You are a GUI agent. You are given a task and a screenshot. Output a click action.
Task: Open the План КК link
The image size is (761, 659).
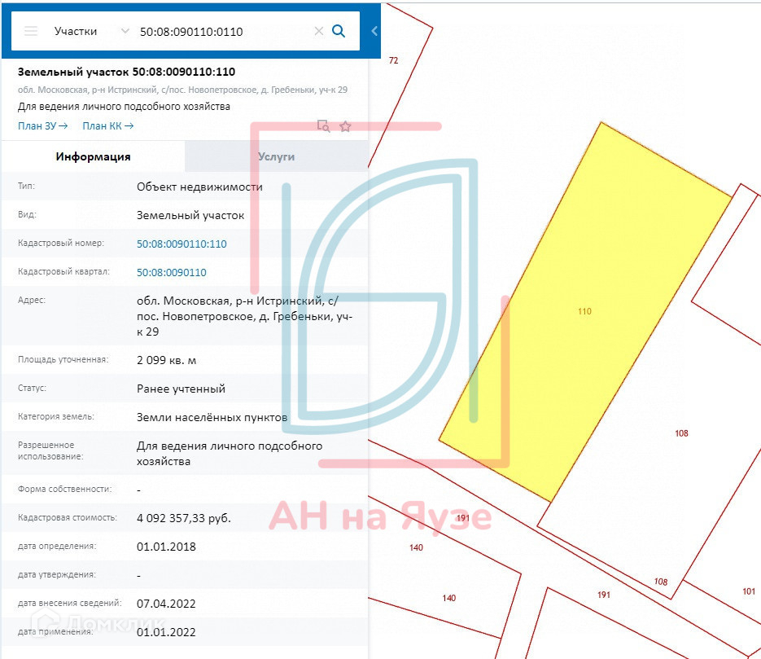[107, 126]
